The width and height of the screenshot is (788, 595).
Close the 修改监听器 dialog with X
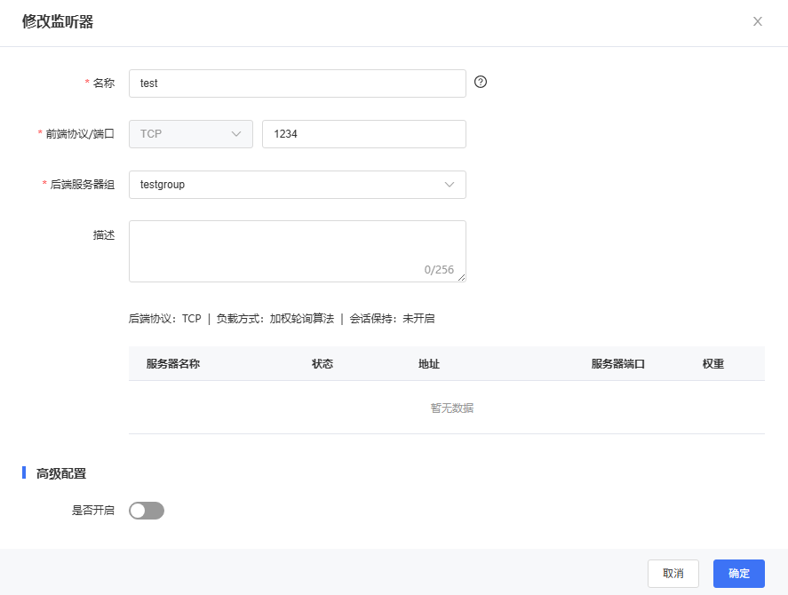click(758, 21)
